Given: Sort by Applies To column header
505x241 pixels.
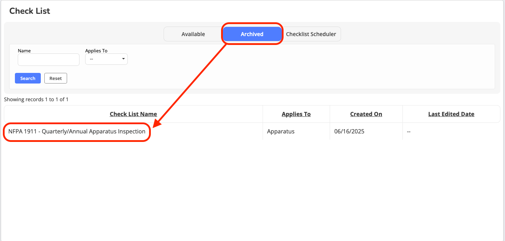Looking at the screenshot, I should [x=296, y=114].
